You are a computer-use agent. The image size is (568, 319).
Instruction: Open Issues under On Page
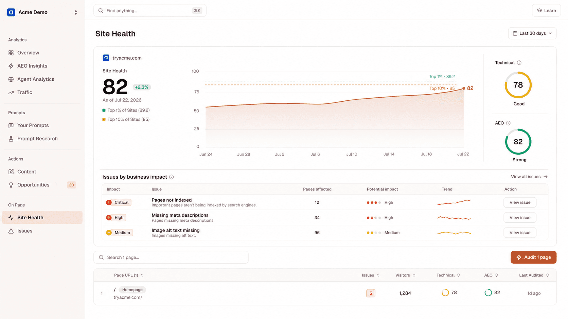(x=25, y=231)
